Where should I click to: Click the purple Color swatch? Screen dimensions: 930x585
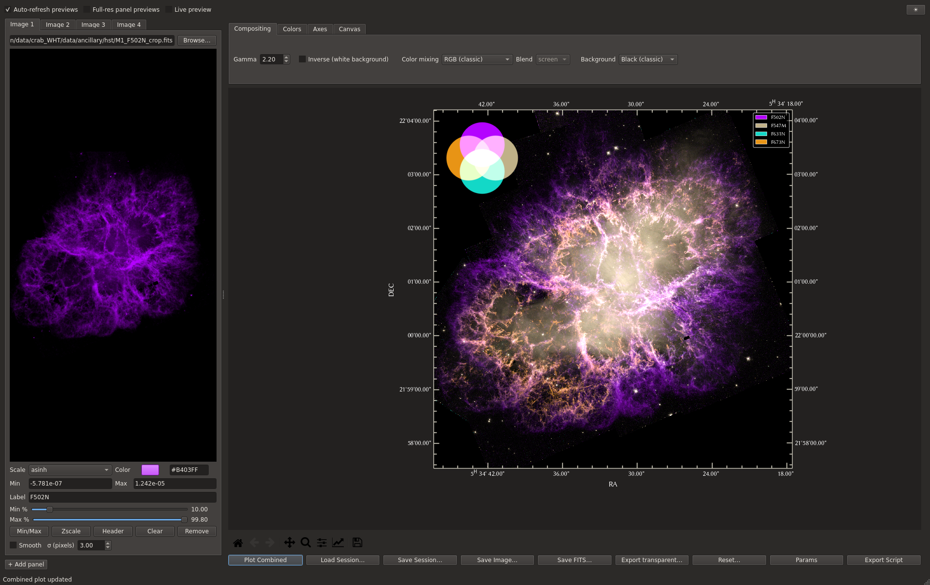coord(150,470)
